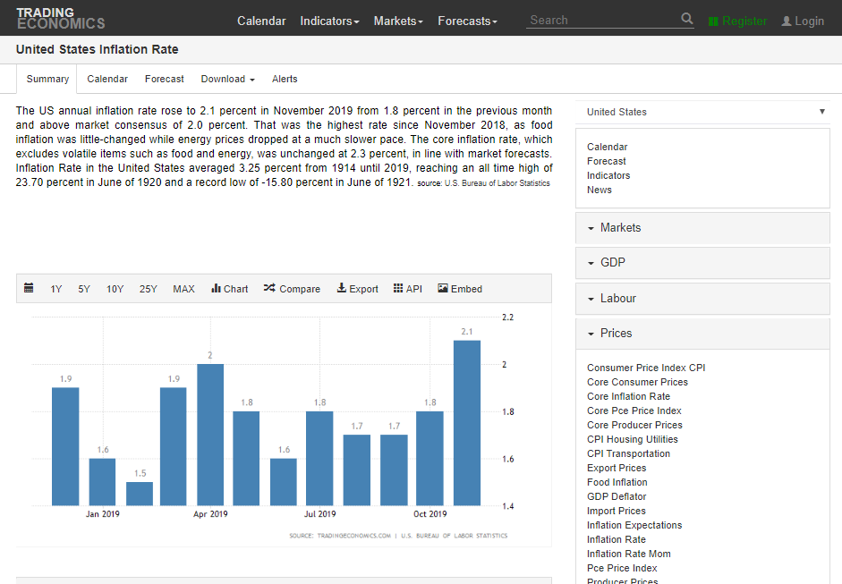
Task: Click the calendar icon in chart toolbar
Action: tap(29, 289)
